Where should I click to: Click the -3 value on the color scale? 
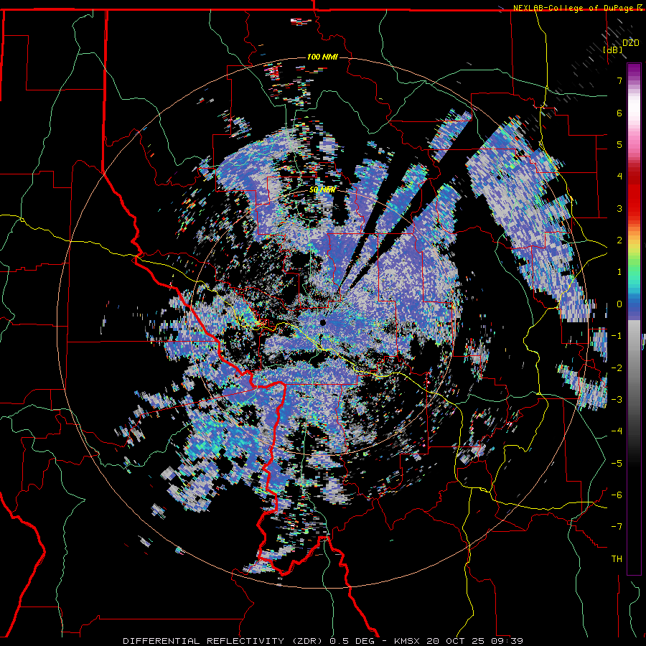point(617,400)
